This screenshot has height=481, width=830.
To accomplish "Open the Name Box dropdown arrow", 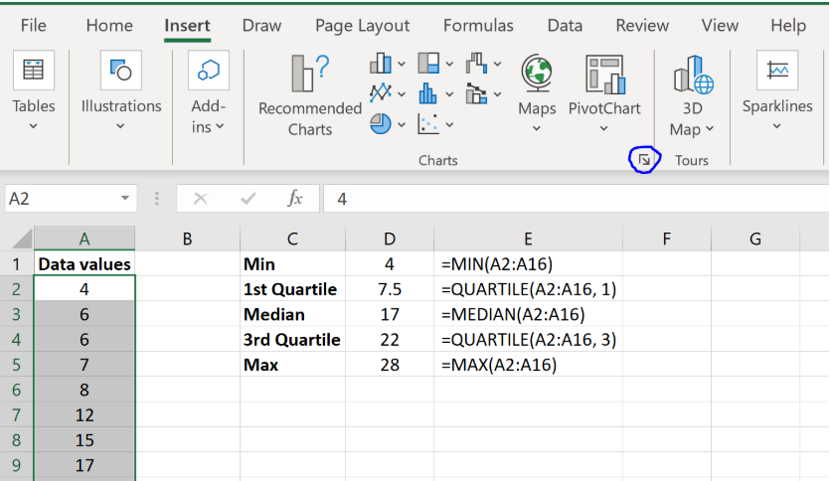I will click(124, 199).
